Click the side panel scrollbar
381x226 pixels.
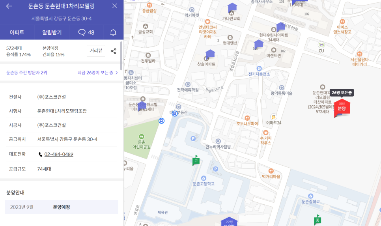(121, 56)
